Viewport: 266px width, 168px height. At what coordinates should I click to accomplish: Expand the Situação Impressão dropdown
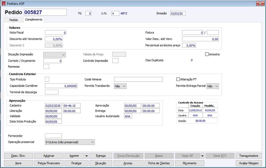tap(55, 55)
